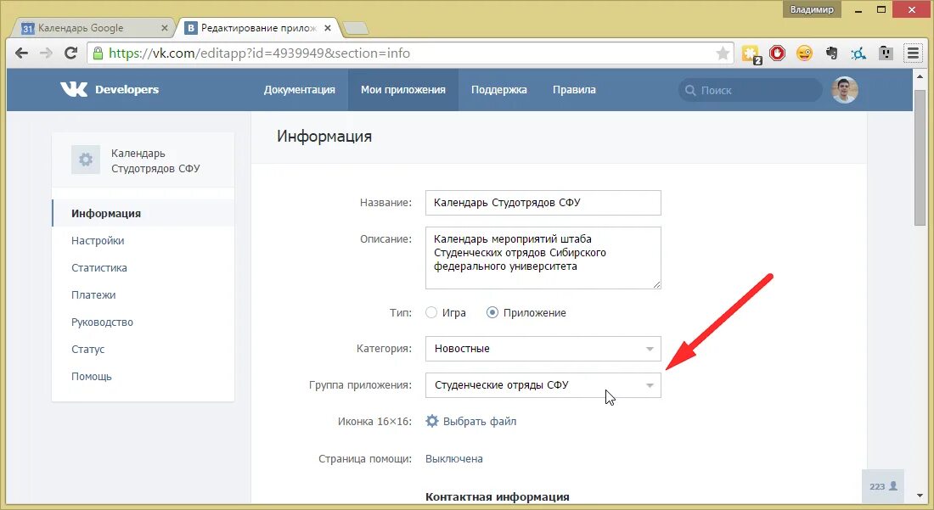Click the browser forward arrow
934x510 pixels.
click(46, 53)
